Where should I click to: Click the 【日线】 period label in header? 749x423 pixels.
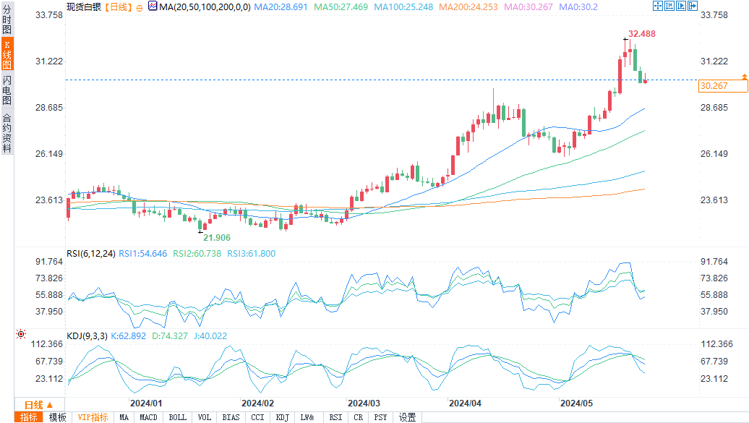118,7
